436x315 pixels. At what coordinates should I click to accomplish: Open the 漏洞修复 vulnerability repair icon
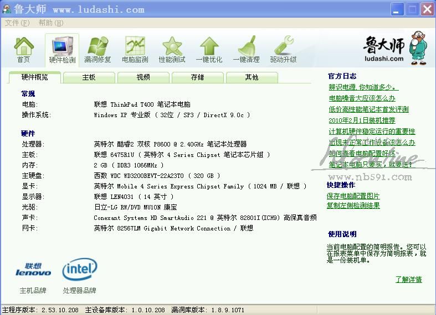(98, 50)
